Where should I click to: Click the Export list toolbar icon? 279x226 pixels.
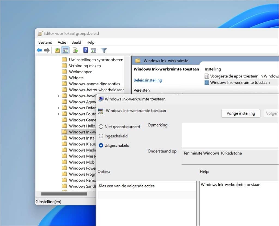tap(75, 50)
